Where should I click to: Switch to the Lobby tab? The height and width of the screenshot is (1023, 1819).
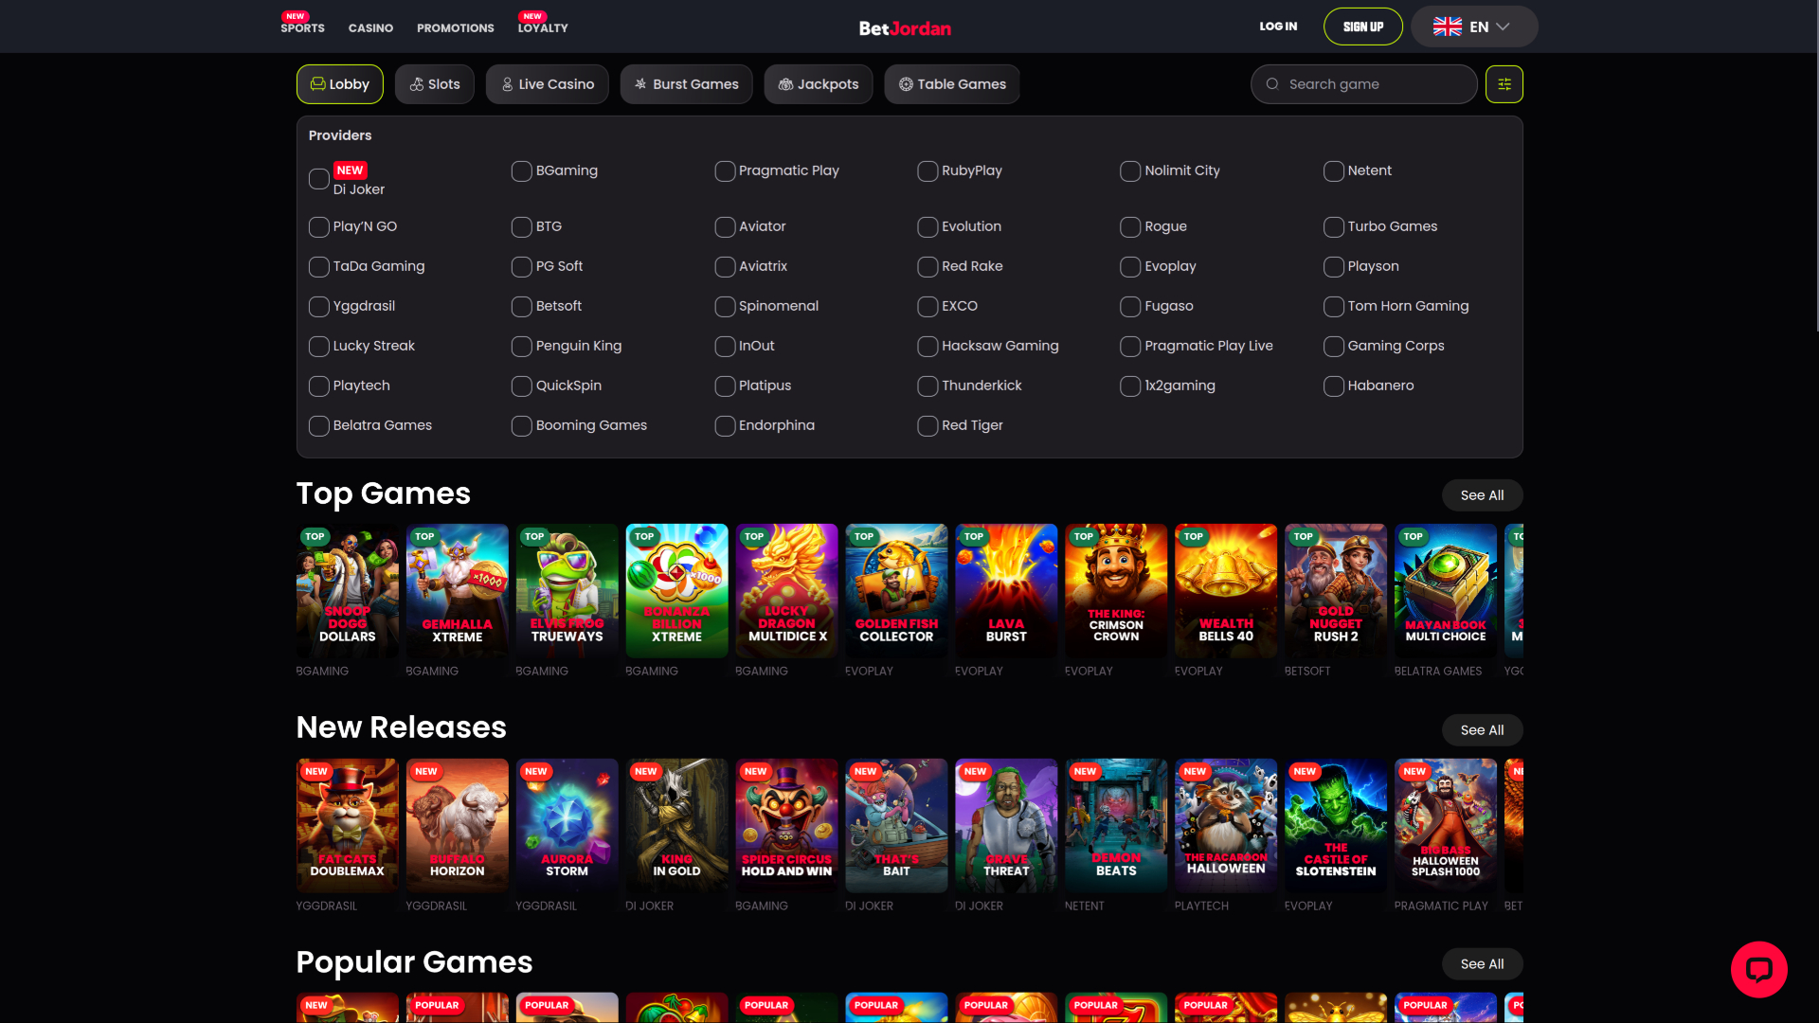(340, 84)
